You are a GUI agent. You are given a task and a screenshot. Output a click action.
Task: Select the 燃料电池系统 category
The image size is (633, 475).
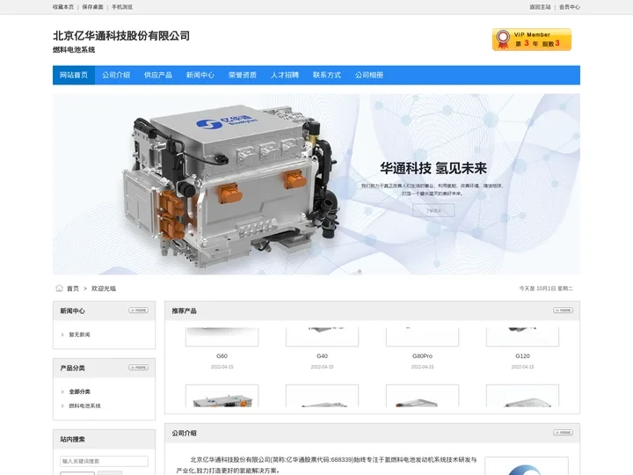pos(84,406)
